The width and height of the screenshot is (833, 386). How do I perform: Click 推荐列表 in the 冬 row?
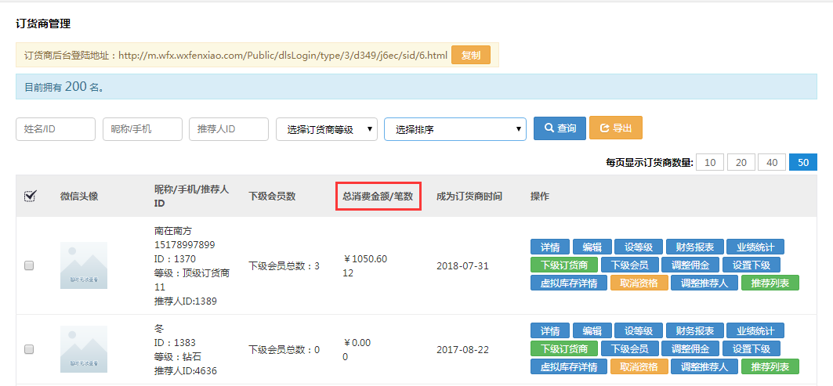(x=770, y=366)
